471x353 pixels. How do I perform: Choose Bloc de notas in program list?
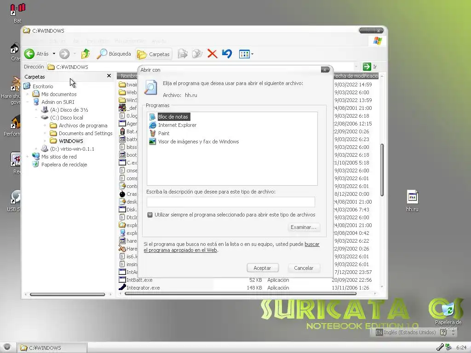click(173, 117)
